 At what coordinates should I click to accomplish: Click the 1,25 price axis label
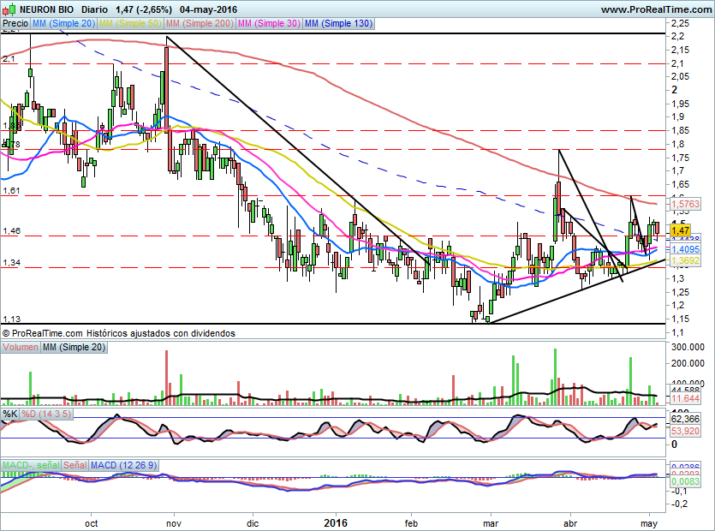[x=681, y=292]
